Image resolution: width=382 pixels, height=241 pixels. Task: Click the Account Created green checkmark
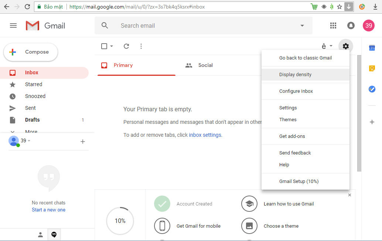click(162, 204)
